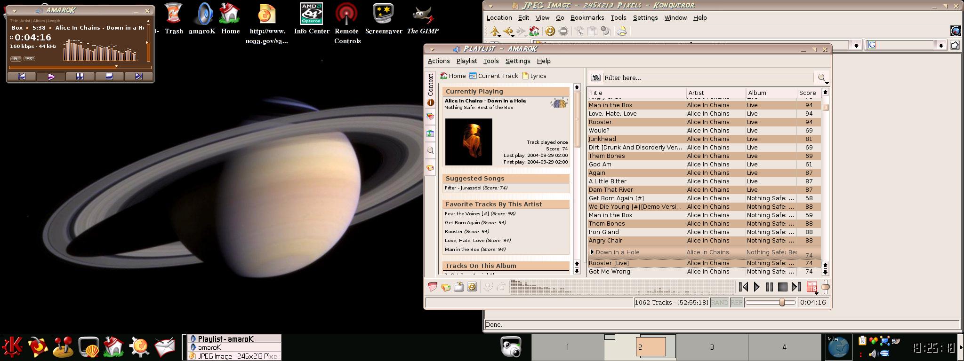The height and width of the screenshot is (361, 964).
Task: Sort playlist by Album column header
Action: (771, 93)
